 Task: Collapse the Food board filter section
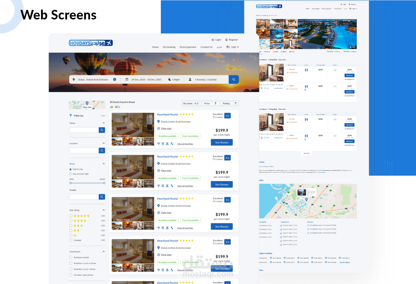[x=104, y=251]
